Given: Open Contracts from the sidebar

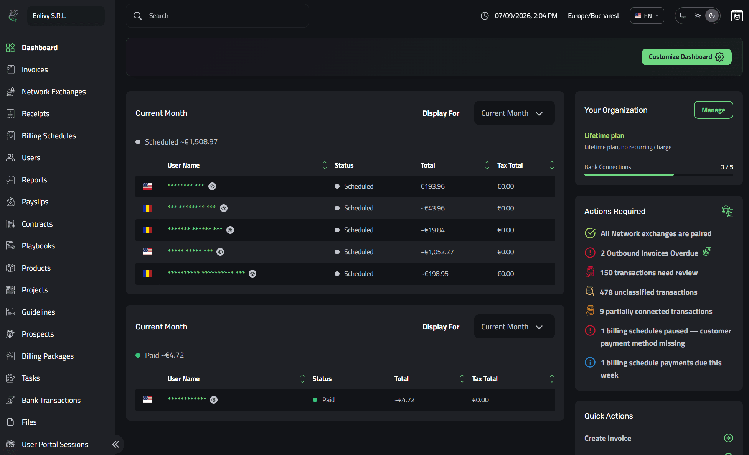Looking at the screenshot, I should tap(37, 224).
